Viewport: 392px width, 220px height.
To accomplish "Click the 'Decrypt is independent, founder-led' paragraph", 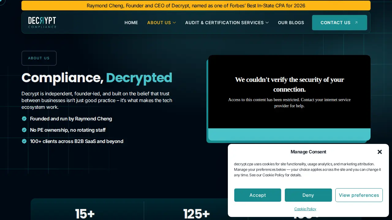I will pos(97,100).
